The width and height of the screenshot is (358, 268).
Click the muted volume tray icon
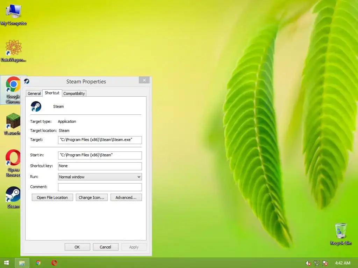pyautogui.click(x=308, y=263)
